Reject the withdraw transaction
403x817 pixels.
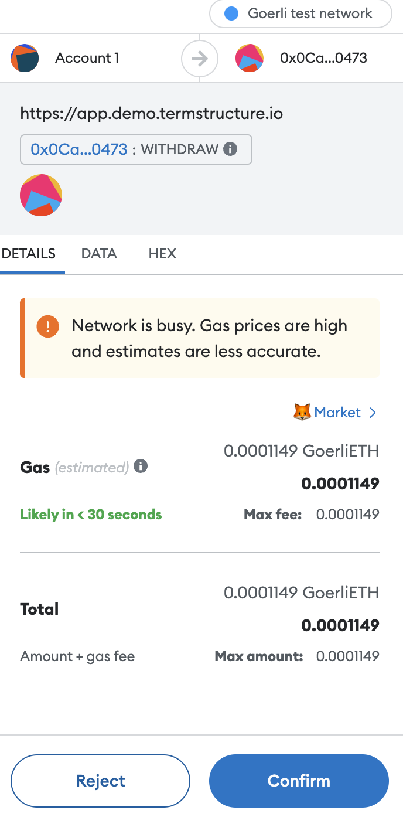point(100,781)
